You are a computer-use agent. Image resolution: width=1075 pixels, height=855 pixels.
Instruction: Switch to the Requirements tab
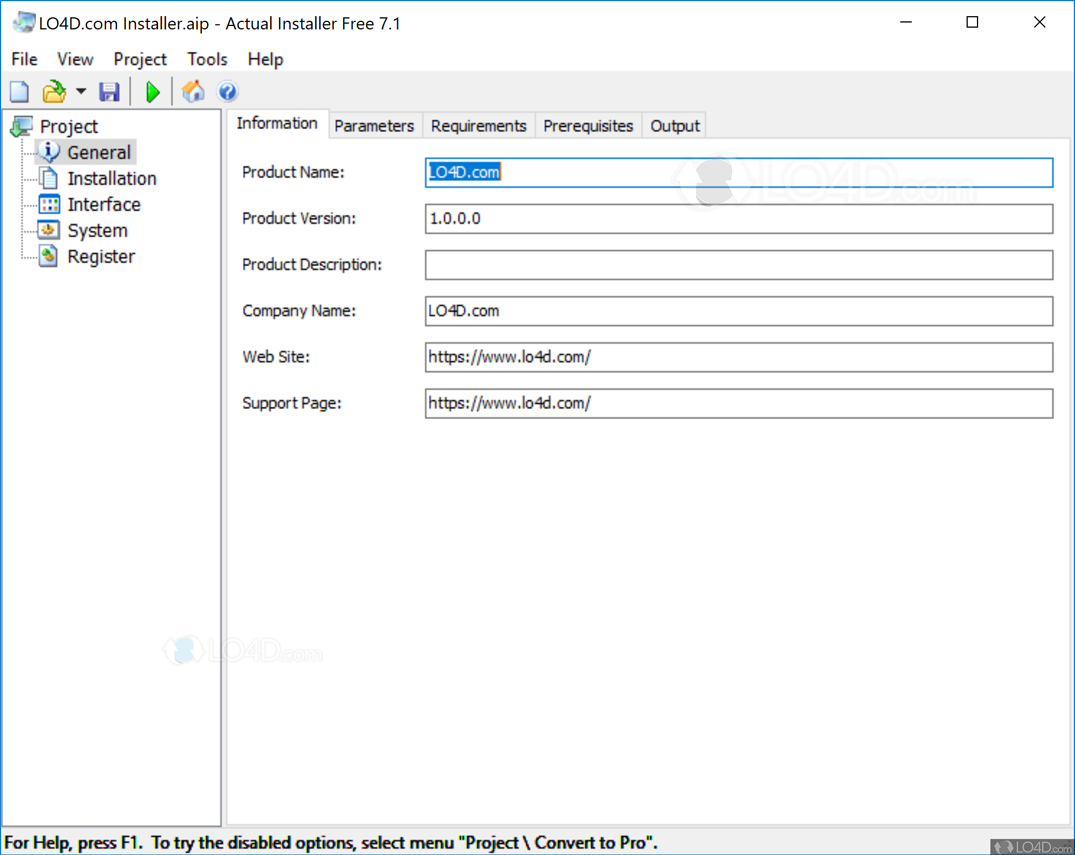click(x=479, y=126)
